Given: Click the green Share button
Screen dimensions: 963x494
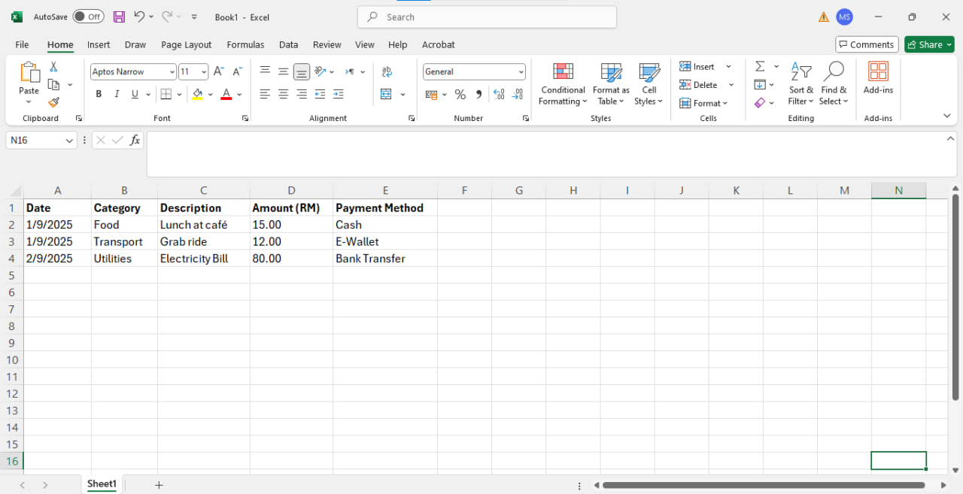Looking at the screenshot, I should pos(929,44).
